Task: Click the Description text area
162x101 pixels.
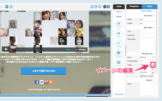Action: pyautogui.click(x=147, y=44)
